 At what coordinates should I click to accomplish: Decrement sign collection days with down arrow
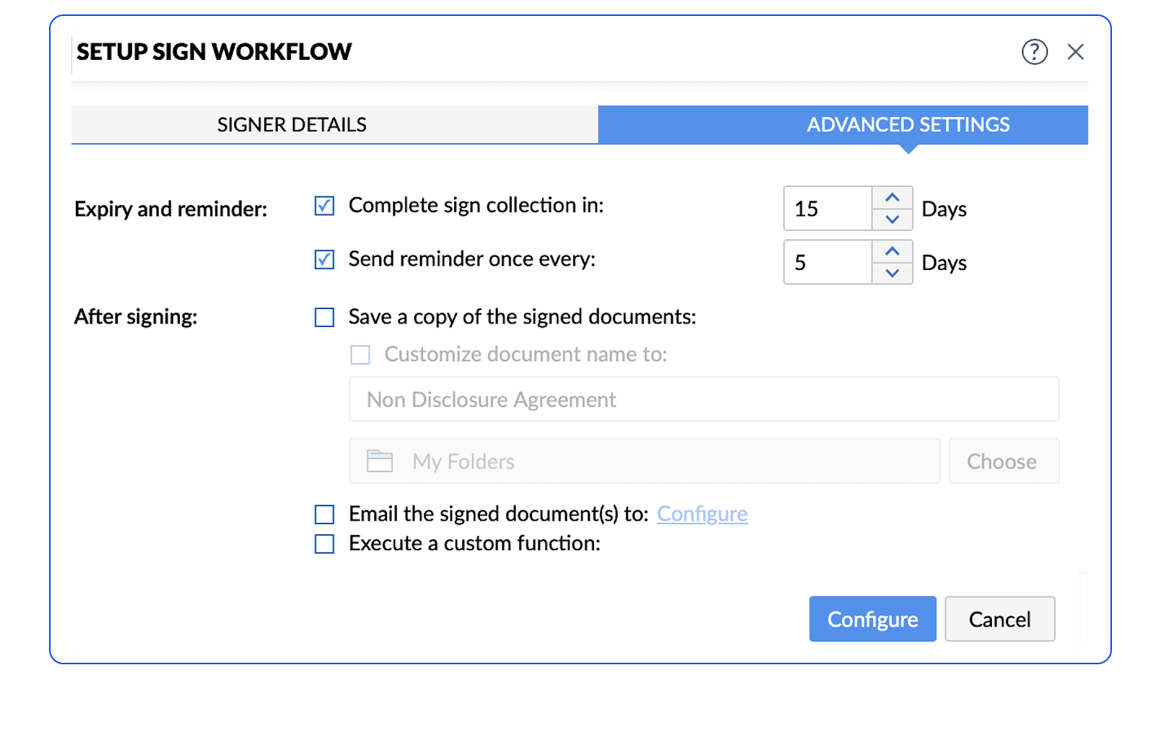click(x=892, y=221)
